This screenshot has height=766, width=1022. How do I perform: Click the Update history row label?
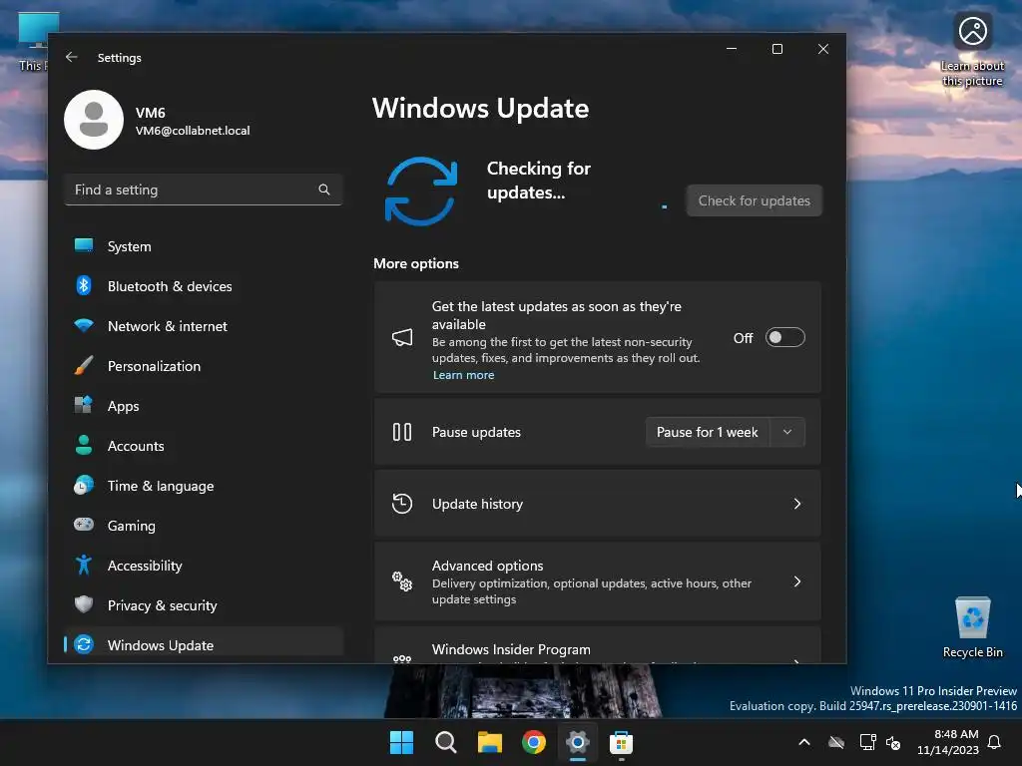point(477,504)
